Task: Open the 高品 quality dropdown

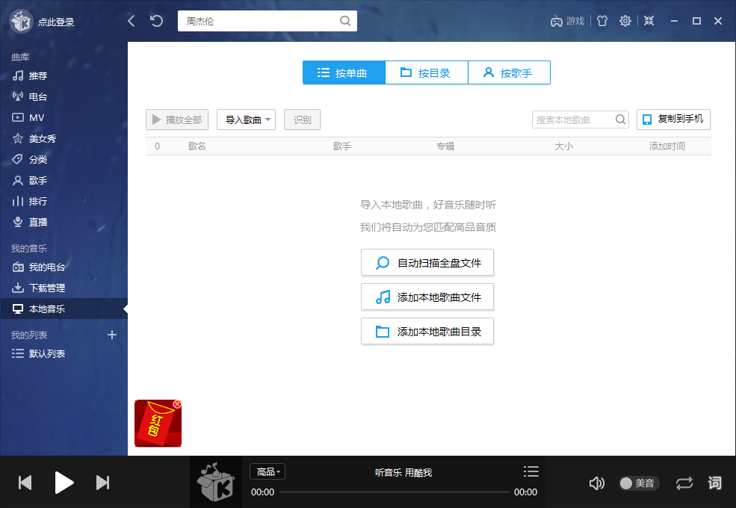Action: point(268,471)
